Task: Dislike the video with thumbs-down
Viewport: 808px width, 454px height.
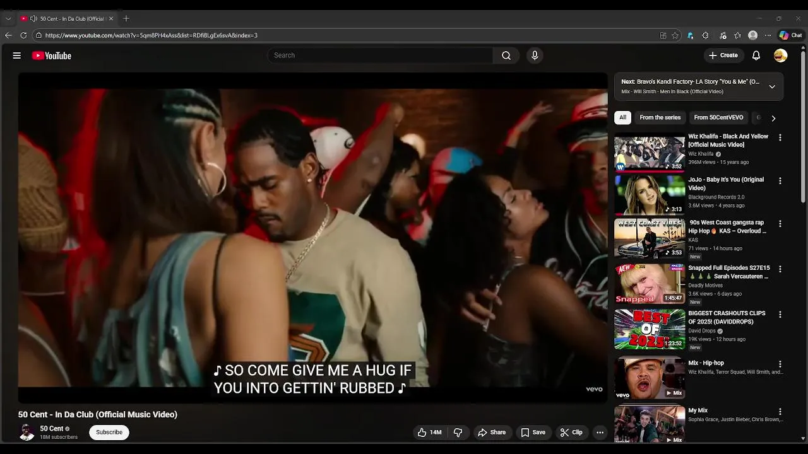Action: click(458, 433)
